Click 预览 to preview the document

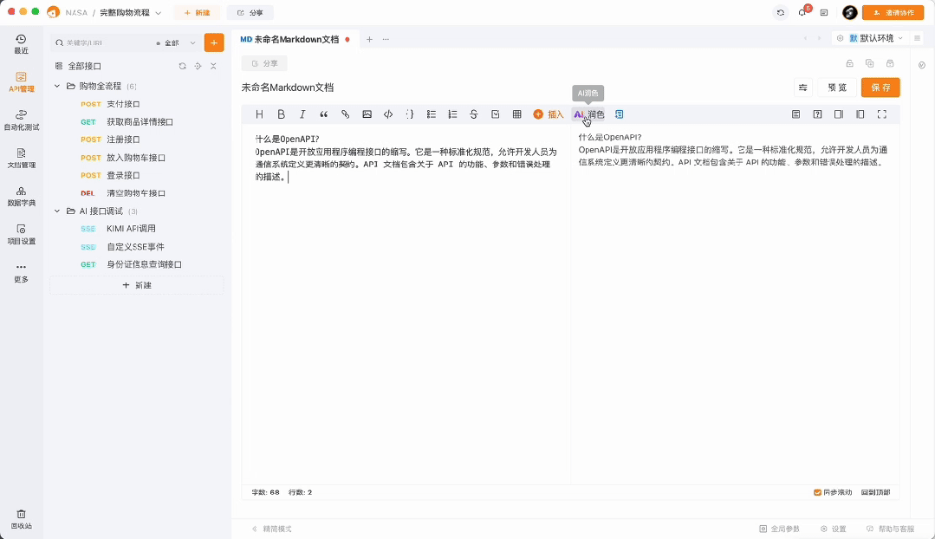point(835,88)
